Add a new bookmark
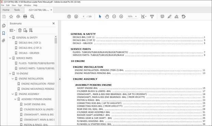The height and width of the screenshot is (126, 212). point(25,30)
